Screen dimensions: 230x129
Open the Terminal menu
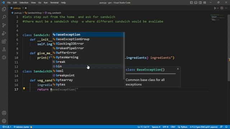pos(54,3)
